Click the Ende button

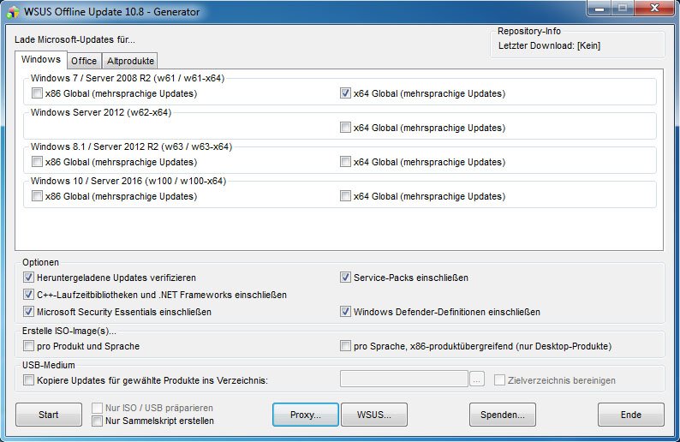tap(630, 415)
